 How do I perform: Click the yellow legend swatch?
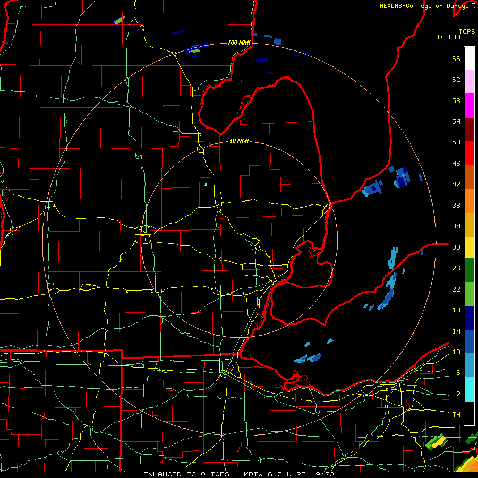[x=469, y=247]
